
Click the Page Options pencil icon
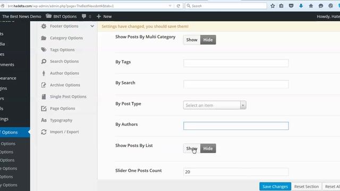coord(44,108)
